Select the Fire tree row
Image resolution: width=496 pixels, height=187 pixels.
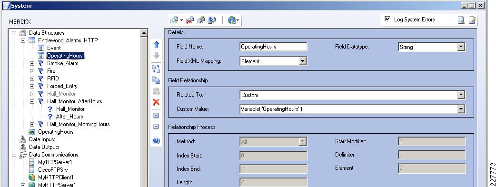click(x=51, y=71)
